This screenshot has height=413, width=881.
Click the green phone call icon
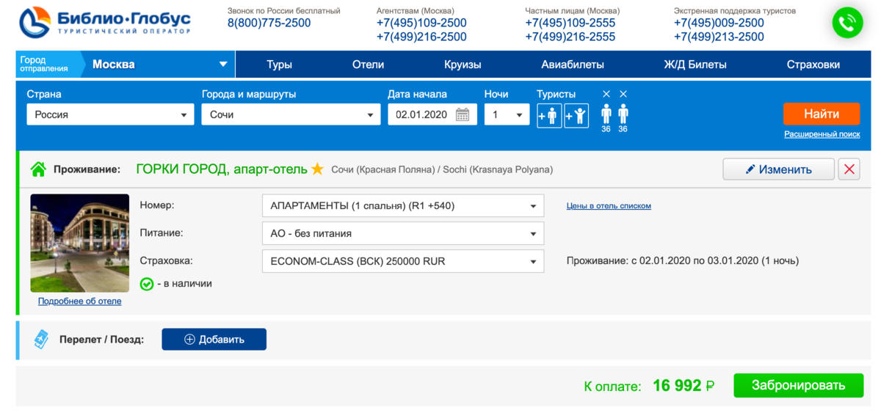pyautogui.click(x=847, y=23)
